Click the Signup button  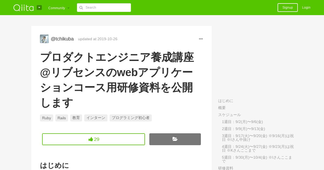288,8
